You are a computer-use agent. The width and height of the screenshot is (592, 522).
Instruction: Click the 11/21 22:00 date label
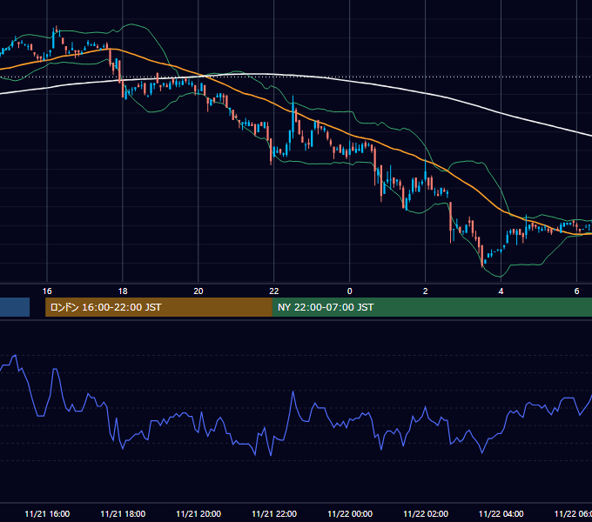click(274, 513)
